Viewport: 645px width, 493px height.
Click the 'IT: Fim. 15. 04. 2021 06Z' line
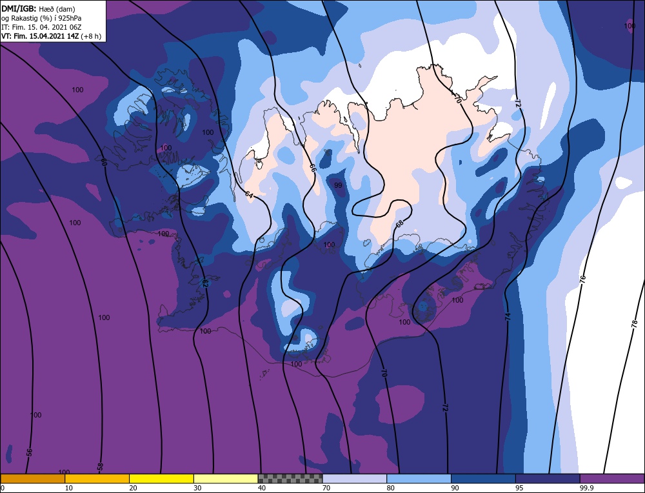coord(41,27)
